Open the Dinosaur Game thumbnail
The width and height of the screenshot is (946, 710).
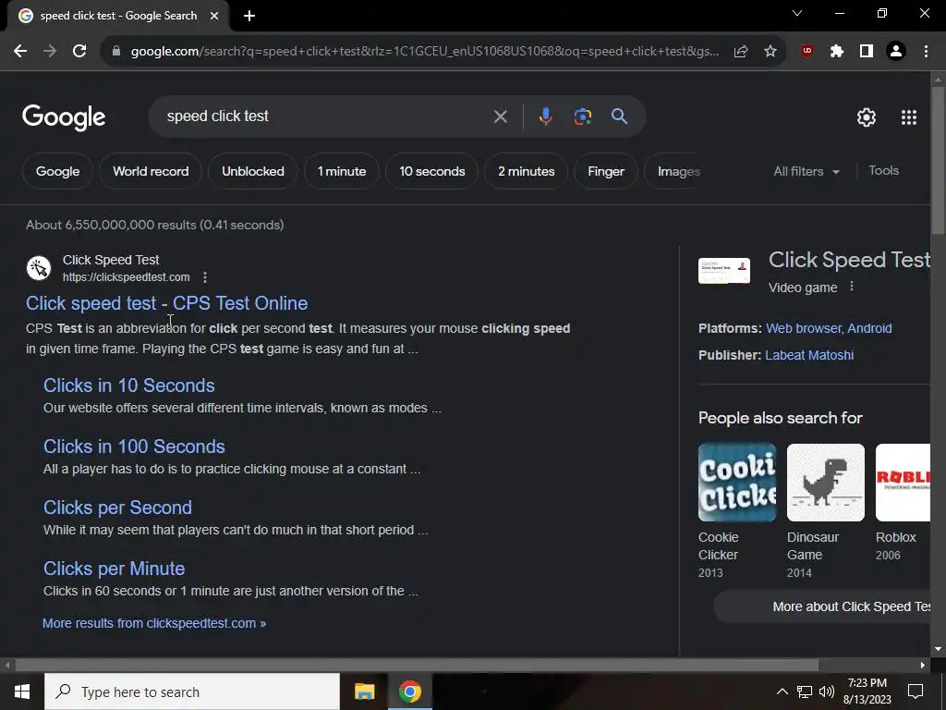click(x=825, y=483)
